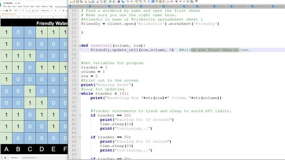Click the column B label cell
Image resolution: width=285 pixels, height=160 pixels.
click(18, 149)
